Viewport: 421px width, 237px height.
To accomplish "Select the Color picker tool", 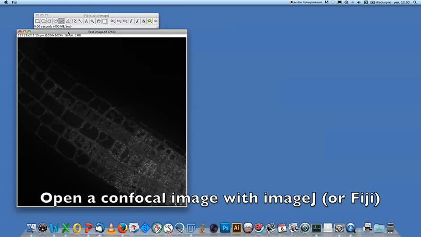I will (x=105, y=21).
